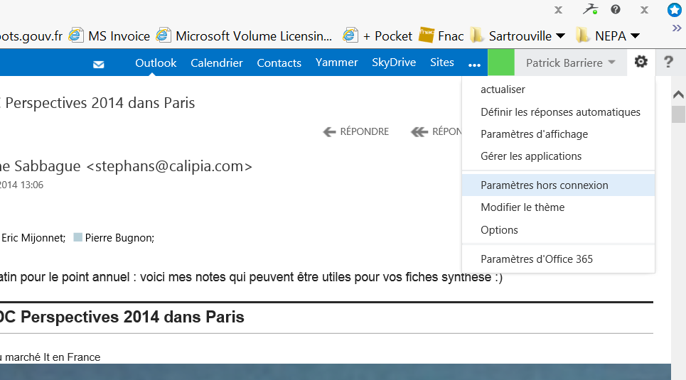This screenshot has height=380, width=686.
Task: Click the more apps ellipsis icon
Action: 474,64
